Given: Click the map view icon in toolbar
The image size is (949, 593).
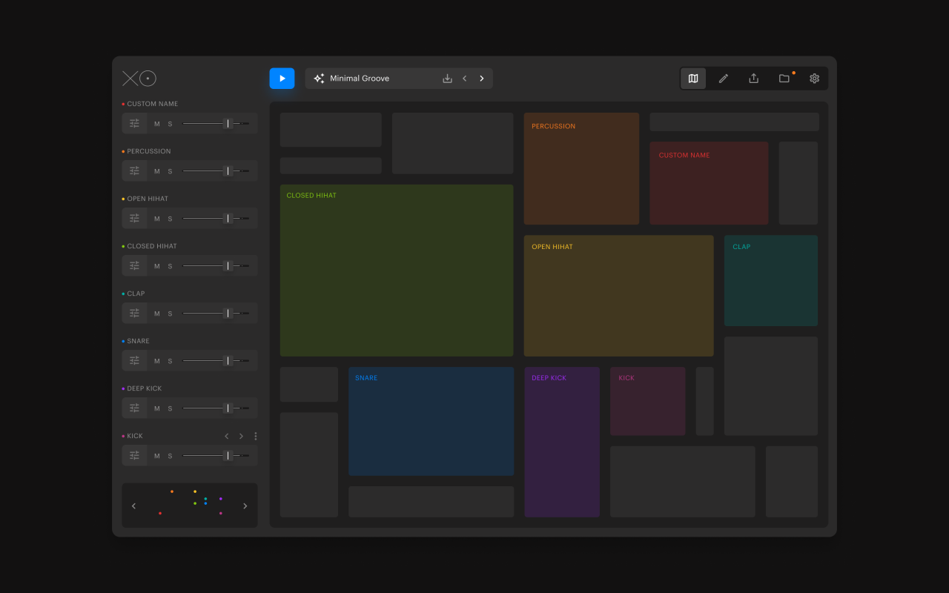Looking at the screenshot, I should click(693, 79).
